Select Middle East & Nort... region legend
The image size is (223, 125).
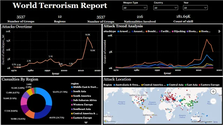pyautogui.click(x=84, y=87)
